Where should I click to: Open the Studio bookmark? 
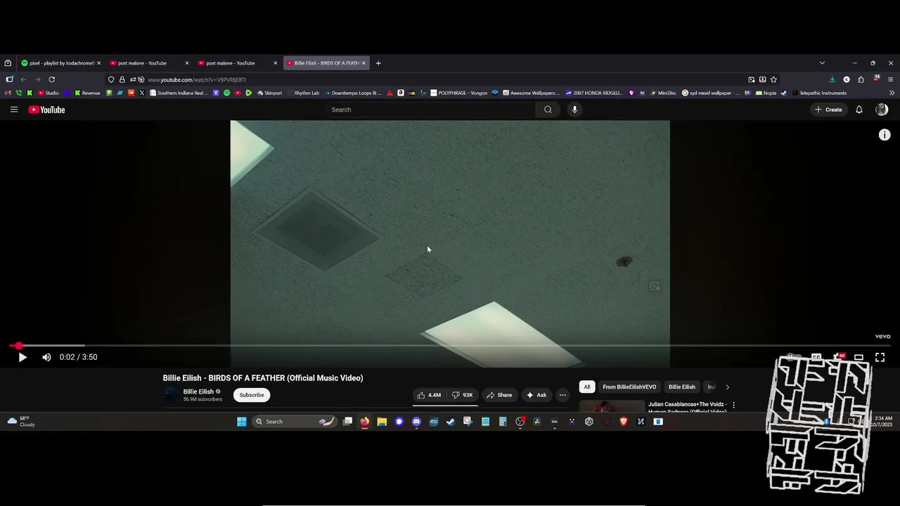(x=49, y=93)
